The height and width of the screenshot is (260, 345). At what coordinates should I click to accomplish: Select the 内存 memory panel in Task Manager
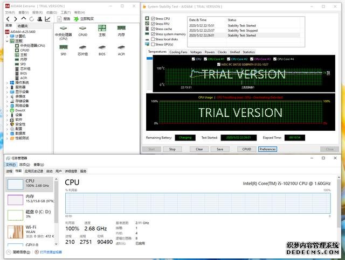pyautogui.click(x=30, y=200)
